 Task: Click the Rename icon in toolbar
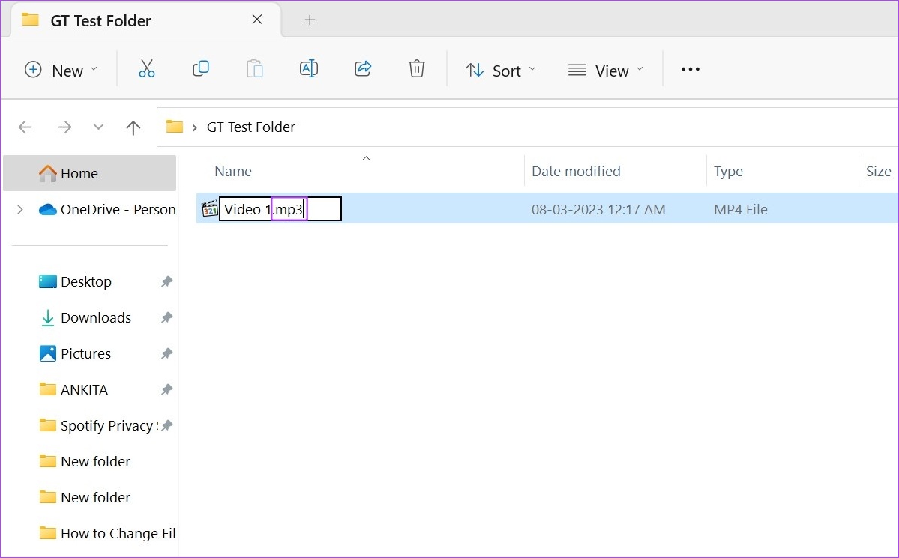(x=308, y=69)
